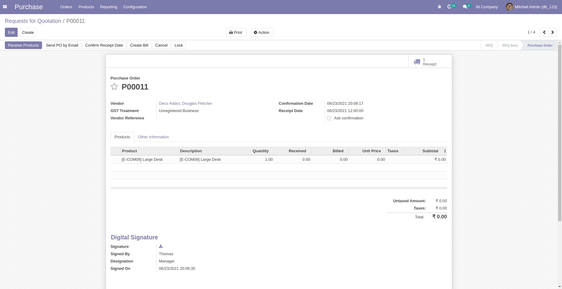Go to previous record arrow
The image size is (562, 289).
[x=544, y=32]
